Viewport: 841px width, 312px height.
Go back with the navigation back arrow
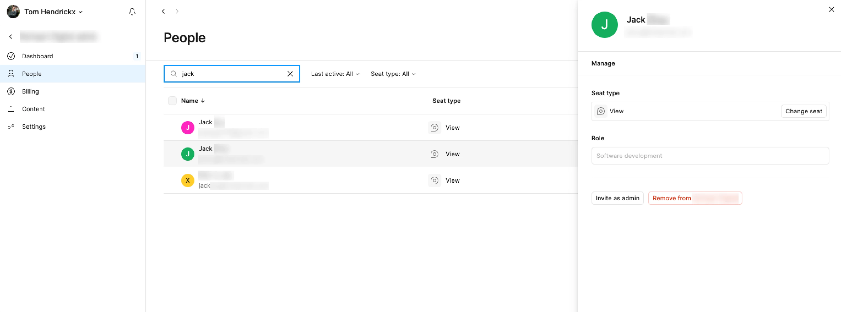[163, 11]
